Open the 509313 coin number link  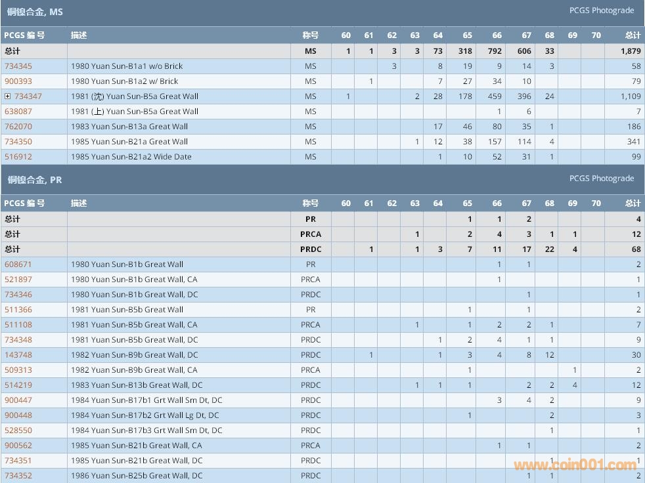pos(18,370)
